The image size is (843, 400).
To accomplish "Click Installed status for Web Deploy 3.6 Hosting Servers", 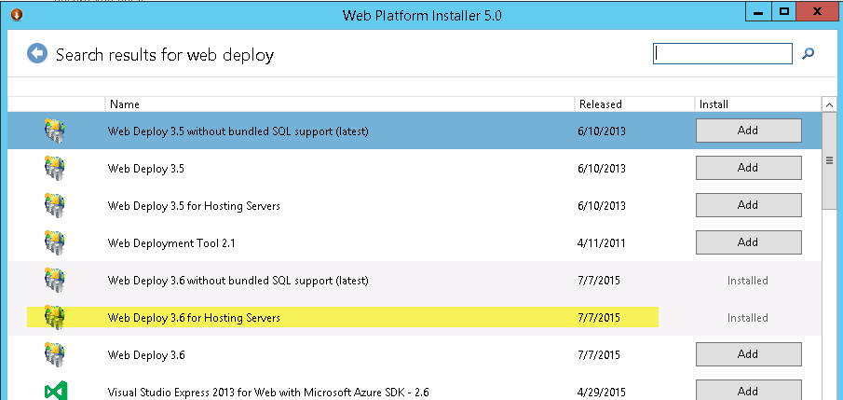I will [x=748, y=318].
